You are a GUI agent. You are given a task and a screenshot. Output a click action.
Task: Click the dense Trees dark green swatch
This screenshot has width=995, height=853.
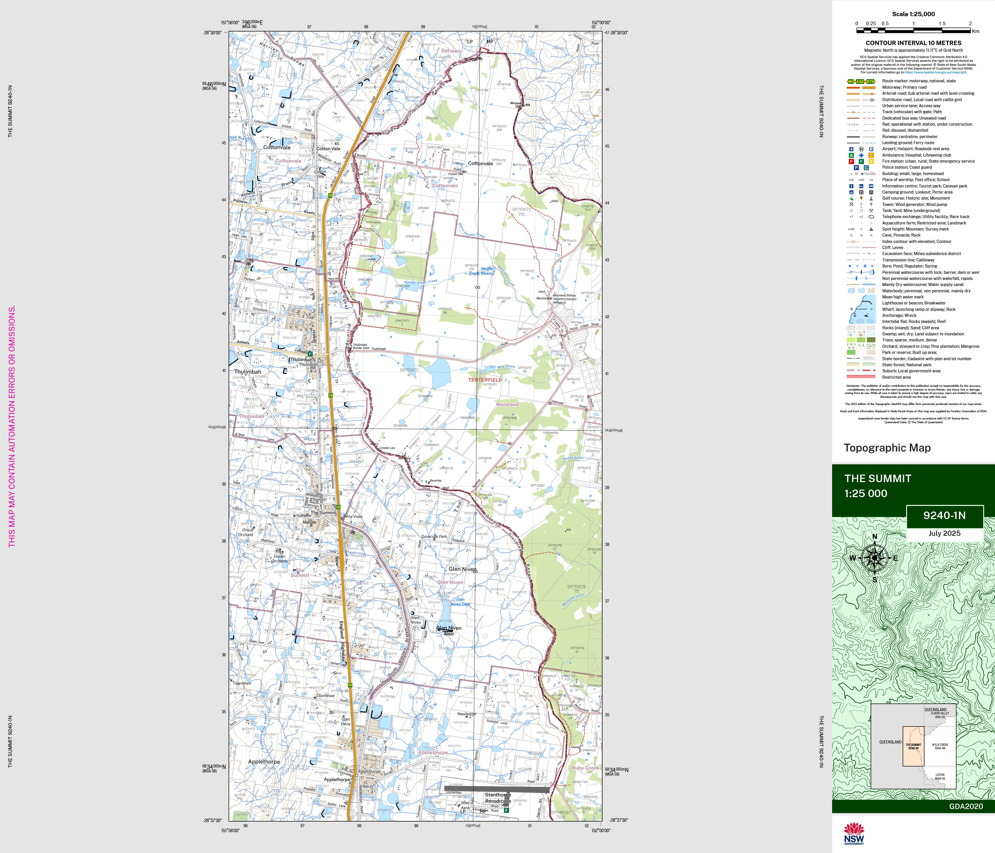871,340
